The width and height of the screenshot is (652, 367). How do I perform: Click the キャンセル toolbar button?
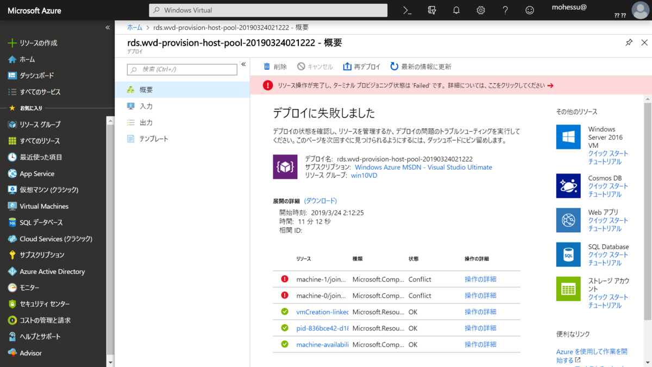(315, 66)
